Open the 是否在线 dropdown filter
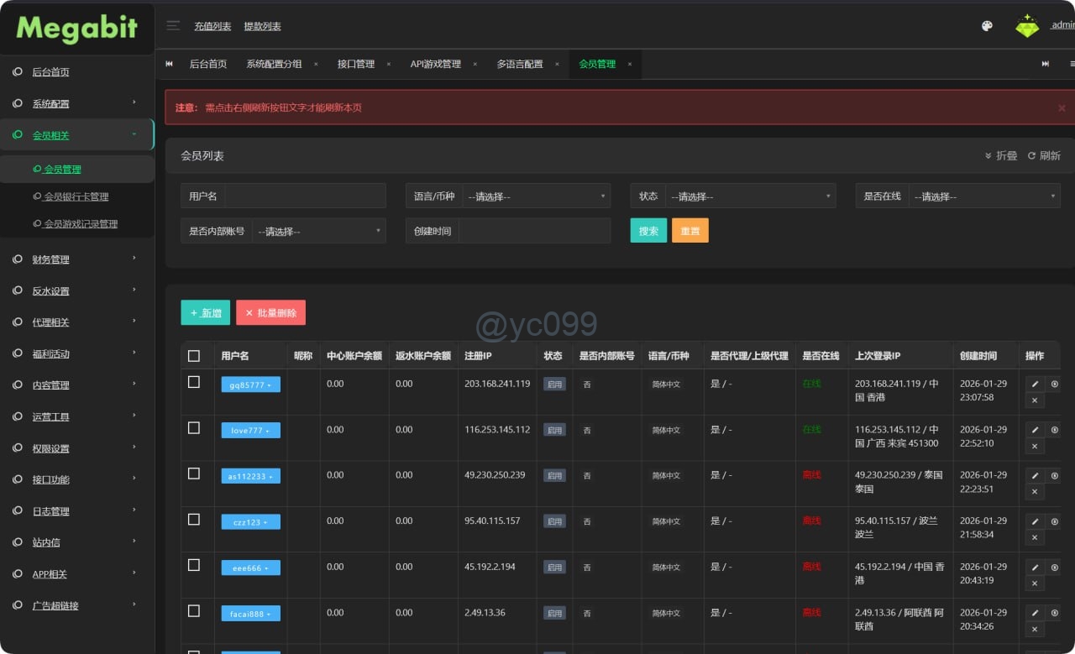Screen dimensions: 1075x654 (x=983, y=196)
